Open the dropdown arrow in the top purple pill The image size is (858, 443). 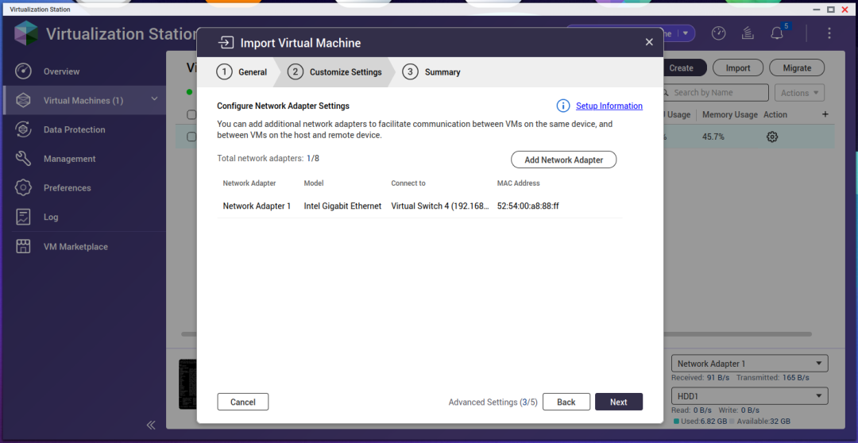coord(686,33)
